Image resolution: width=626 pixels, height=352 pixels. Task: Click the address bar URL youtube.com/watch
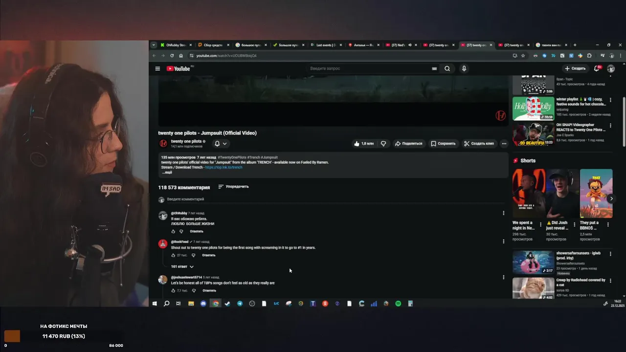(x=226, y=56)
